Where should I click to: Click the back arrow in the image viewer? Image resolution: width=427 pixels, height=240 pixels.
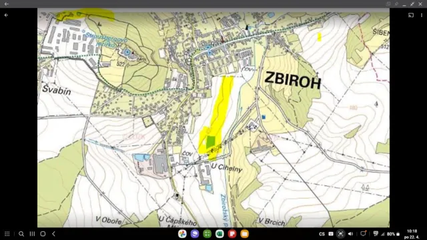tap(6, 15)
